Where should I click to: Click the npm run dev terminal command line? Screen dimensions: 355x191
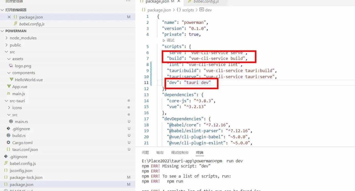(192, 161)
